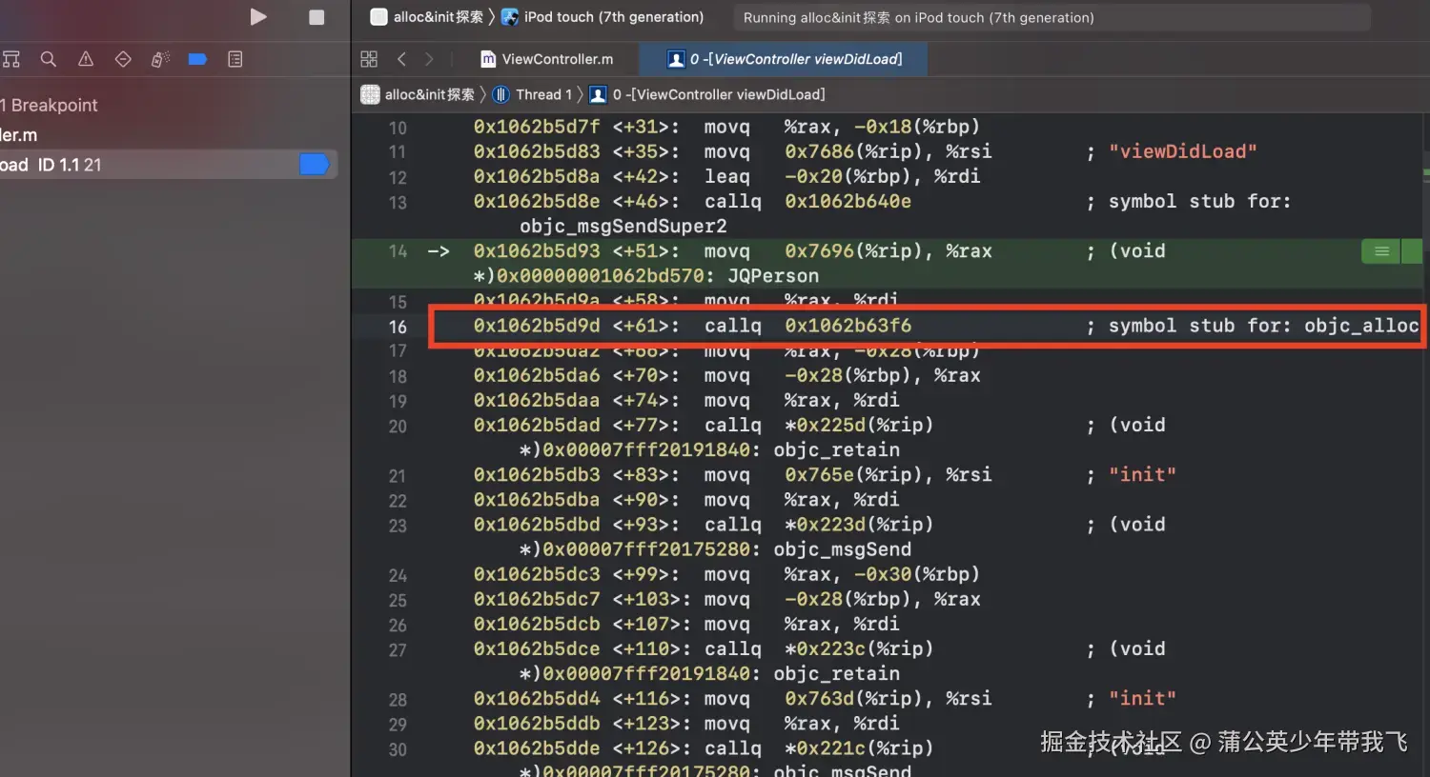The image size is (1430, 777).
Task: Click the Thread 1 icon in jump bar
Action: click(x=500, y=94)
